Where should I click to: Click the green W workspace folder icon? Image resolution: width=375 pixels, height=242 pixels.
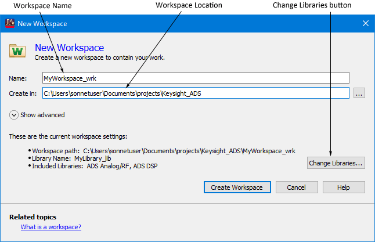coord(17,50)
